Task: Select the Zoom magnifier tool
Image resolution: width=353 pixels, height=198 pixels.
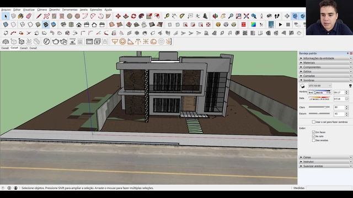Action: [231, 16]
